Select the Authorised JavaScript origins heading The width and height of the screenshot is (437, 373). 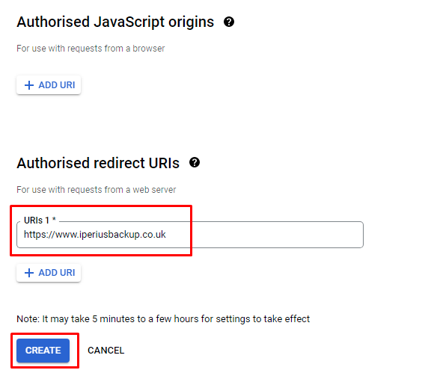115,22
